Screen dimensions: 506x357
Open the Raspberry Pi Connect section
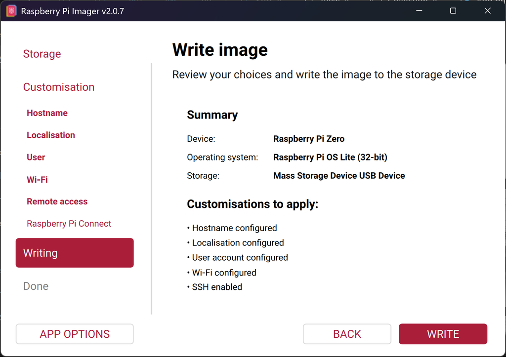[x=69, y=224]
